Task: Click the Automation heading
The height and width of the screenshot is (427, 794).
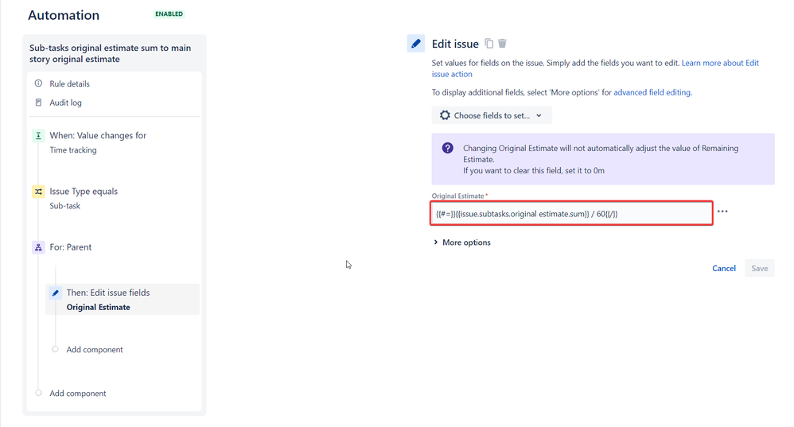Action: 64,15
